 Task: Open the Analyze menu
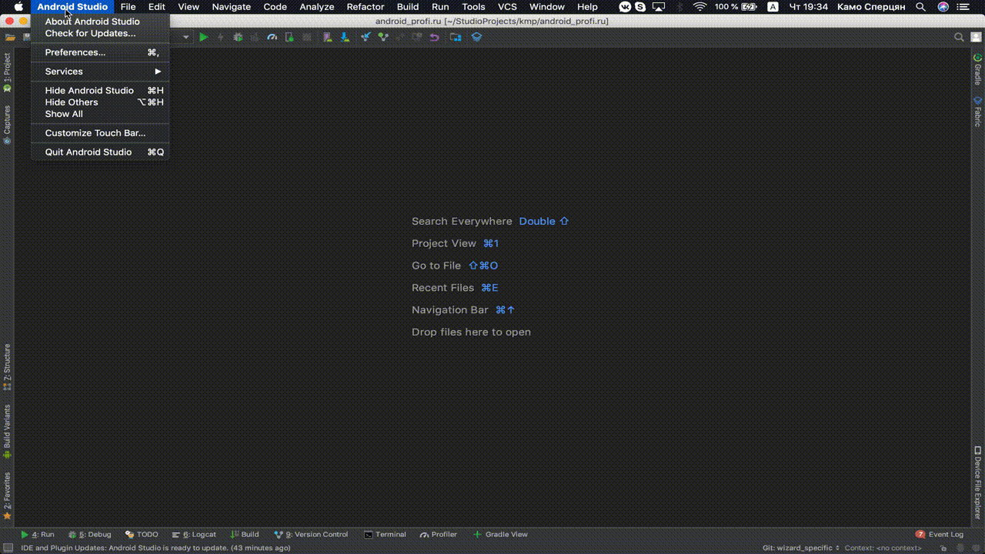(317, 7)
